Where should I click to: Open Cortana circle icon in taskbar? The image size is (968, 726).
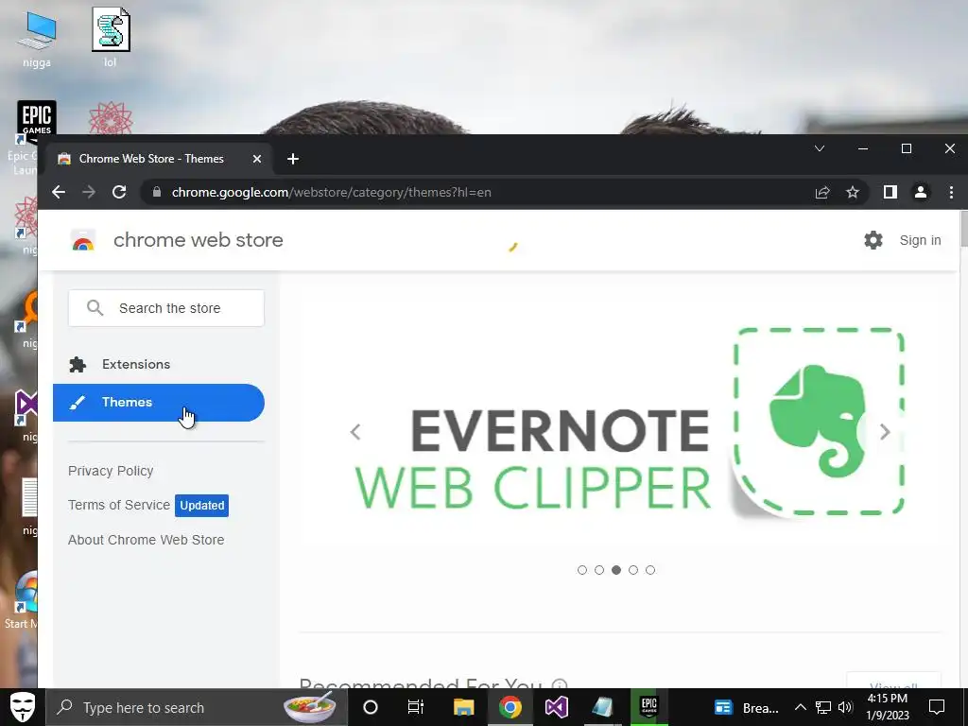[x=371, y=707]
